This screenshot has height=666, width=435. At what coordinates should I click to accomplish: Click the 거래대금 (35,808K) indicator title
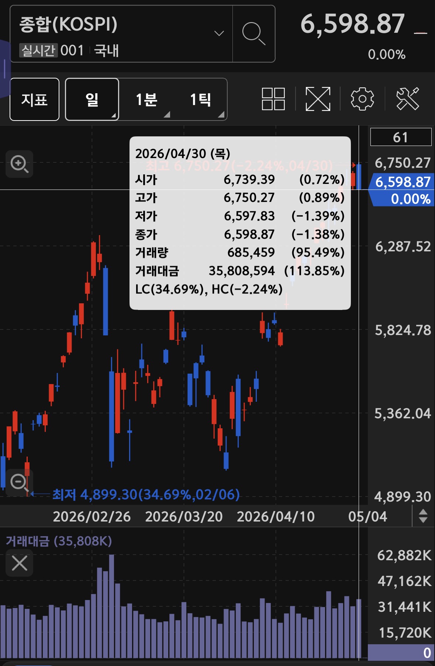point(59,541)
